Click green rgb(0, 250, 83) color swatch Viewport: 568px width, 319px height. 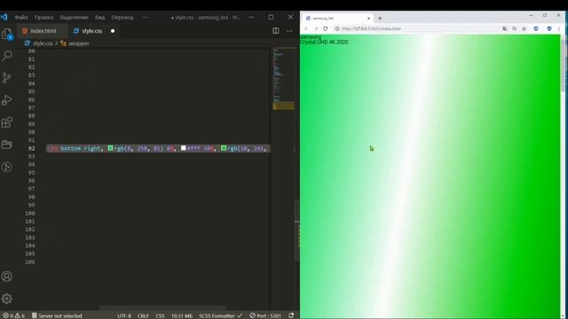[110, 148]
